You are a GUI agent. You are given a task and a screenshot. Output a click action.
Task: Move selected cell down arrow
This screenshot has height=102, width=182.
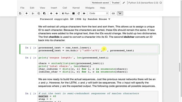pos(57,13)
